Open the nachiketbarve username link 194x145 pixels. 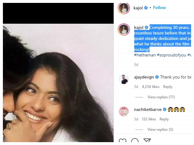[148, 110]
